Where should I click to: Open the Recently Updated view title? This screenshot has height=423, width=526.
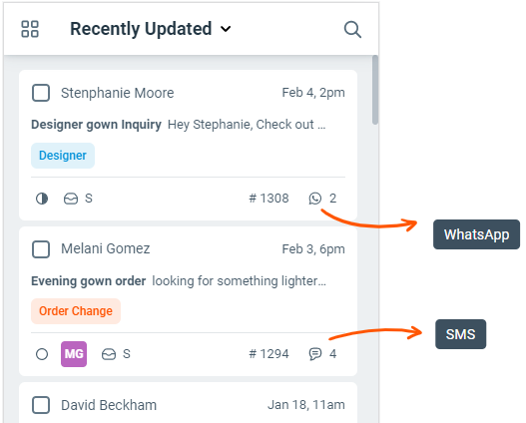tap(141, 29)
